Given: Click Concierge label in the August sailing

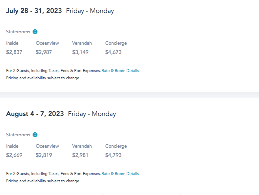Looking at the screenshot, I should (x=116, y=146).
